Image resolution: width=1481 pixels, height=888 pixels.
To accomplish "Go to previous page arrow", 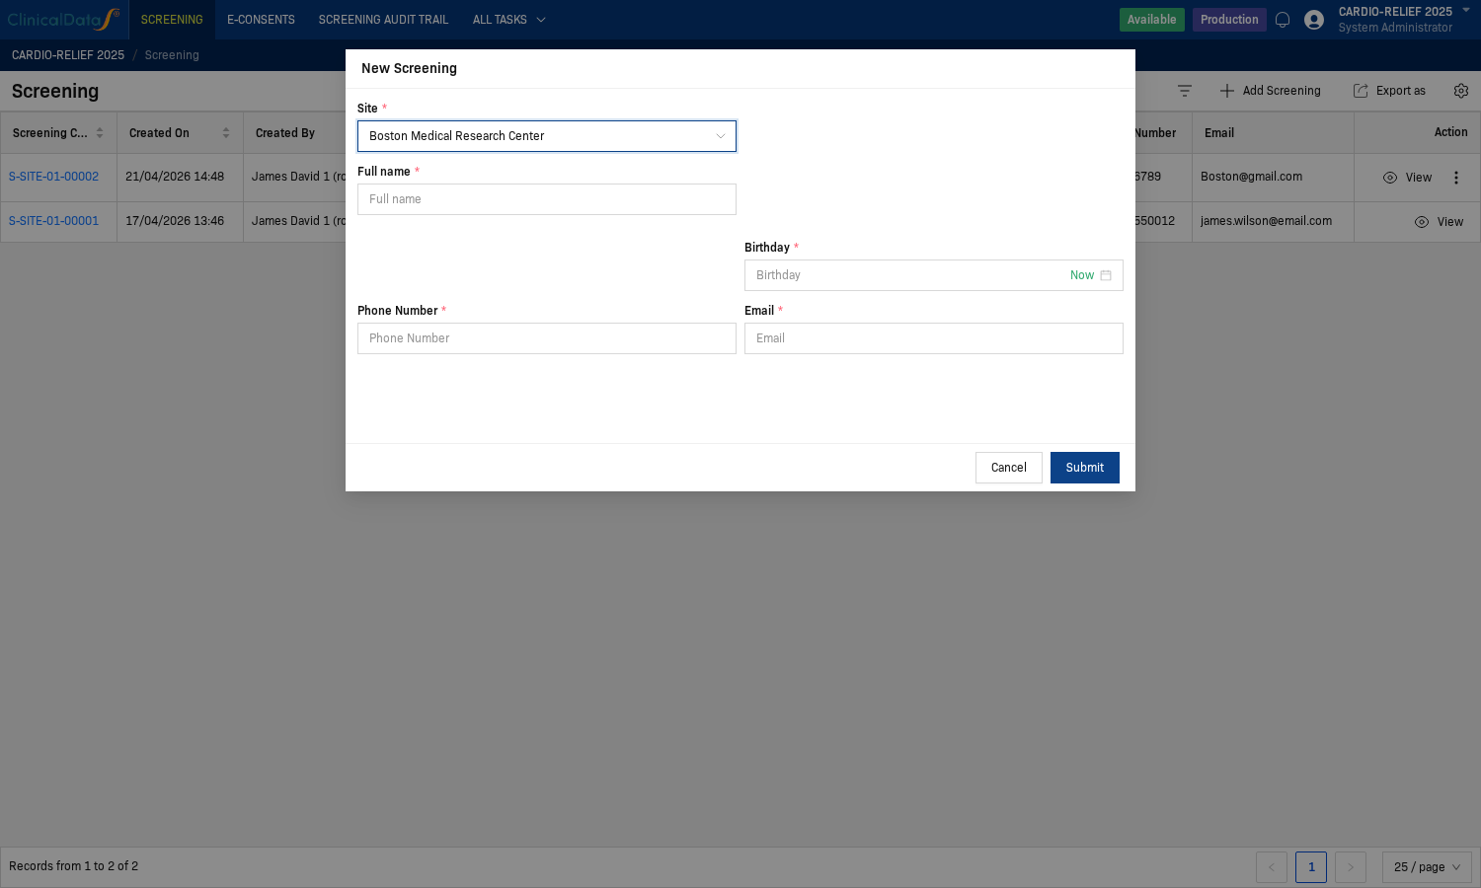I will tap(1272, 867).
